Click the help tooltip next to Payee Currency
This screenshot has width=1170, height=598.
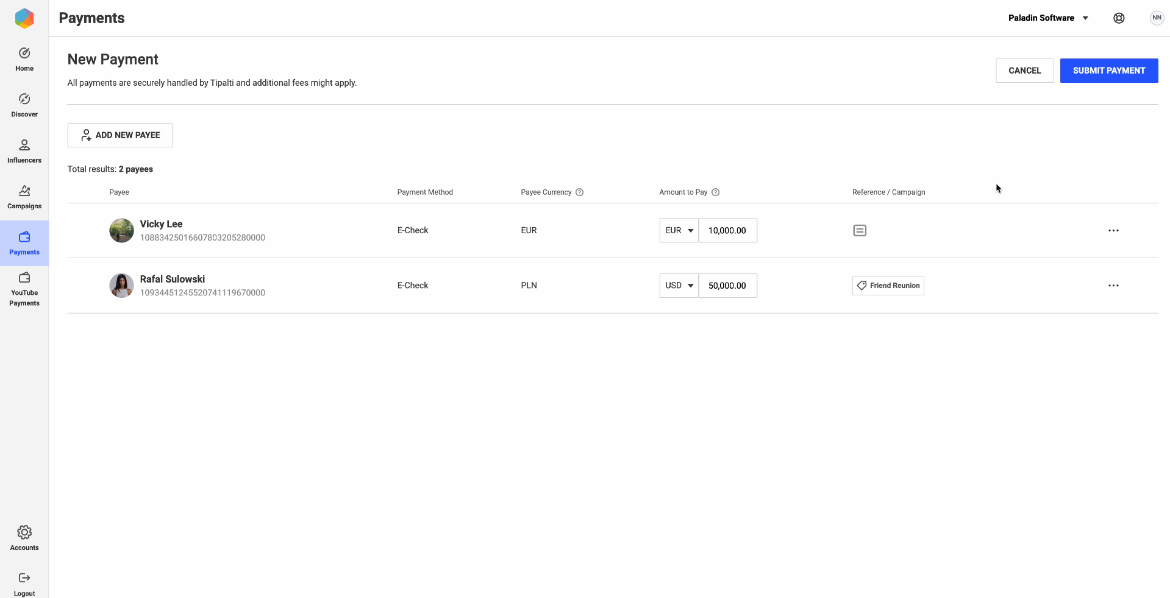pos(579,192)
